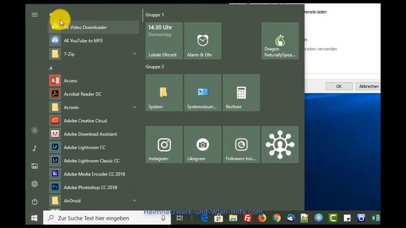Viewport: 406px width, 228px height.
Task: Open the Likegram tile
Action: pos(203,144)
